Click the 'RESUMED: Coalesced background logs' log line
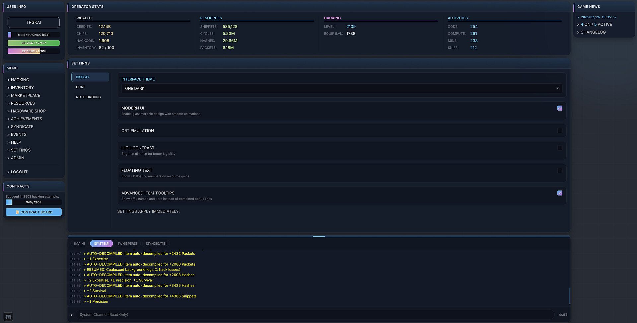Image resolution: width=637 pixels, height=323 pixels. click(x=132, y=270)
